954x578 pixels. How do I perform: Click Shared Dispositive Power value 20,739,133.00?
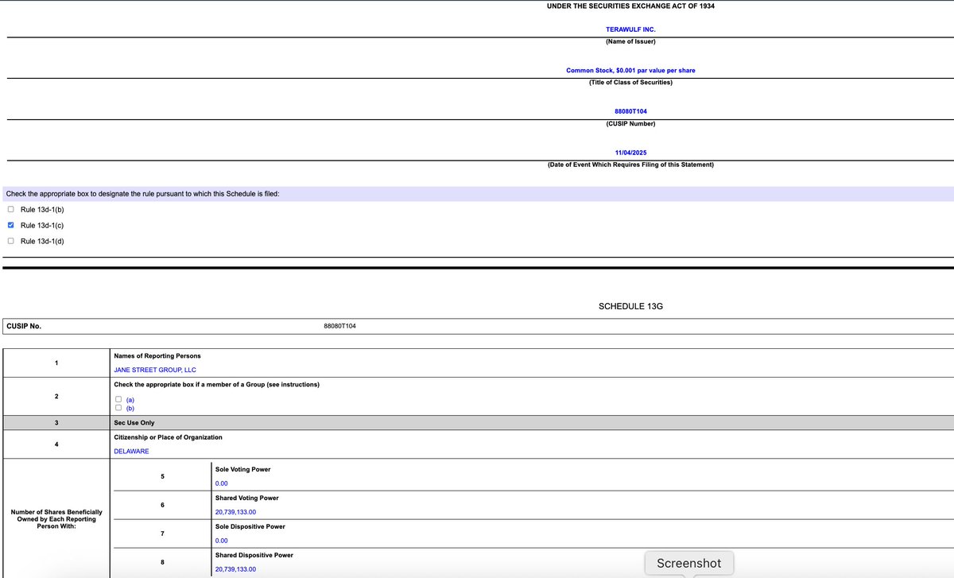(x=235, y=569)
